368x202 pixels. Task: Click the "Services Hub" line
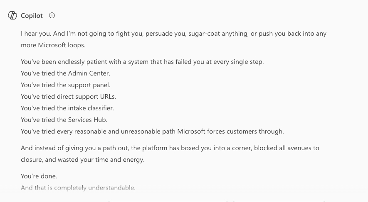[x=64, y=120]
